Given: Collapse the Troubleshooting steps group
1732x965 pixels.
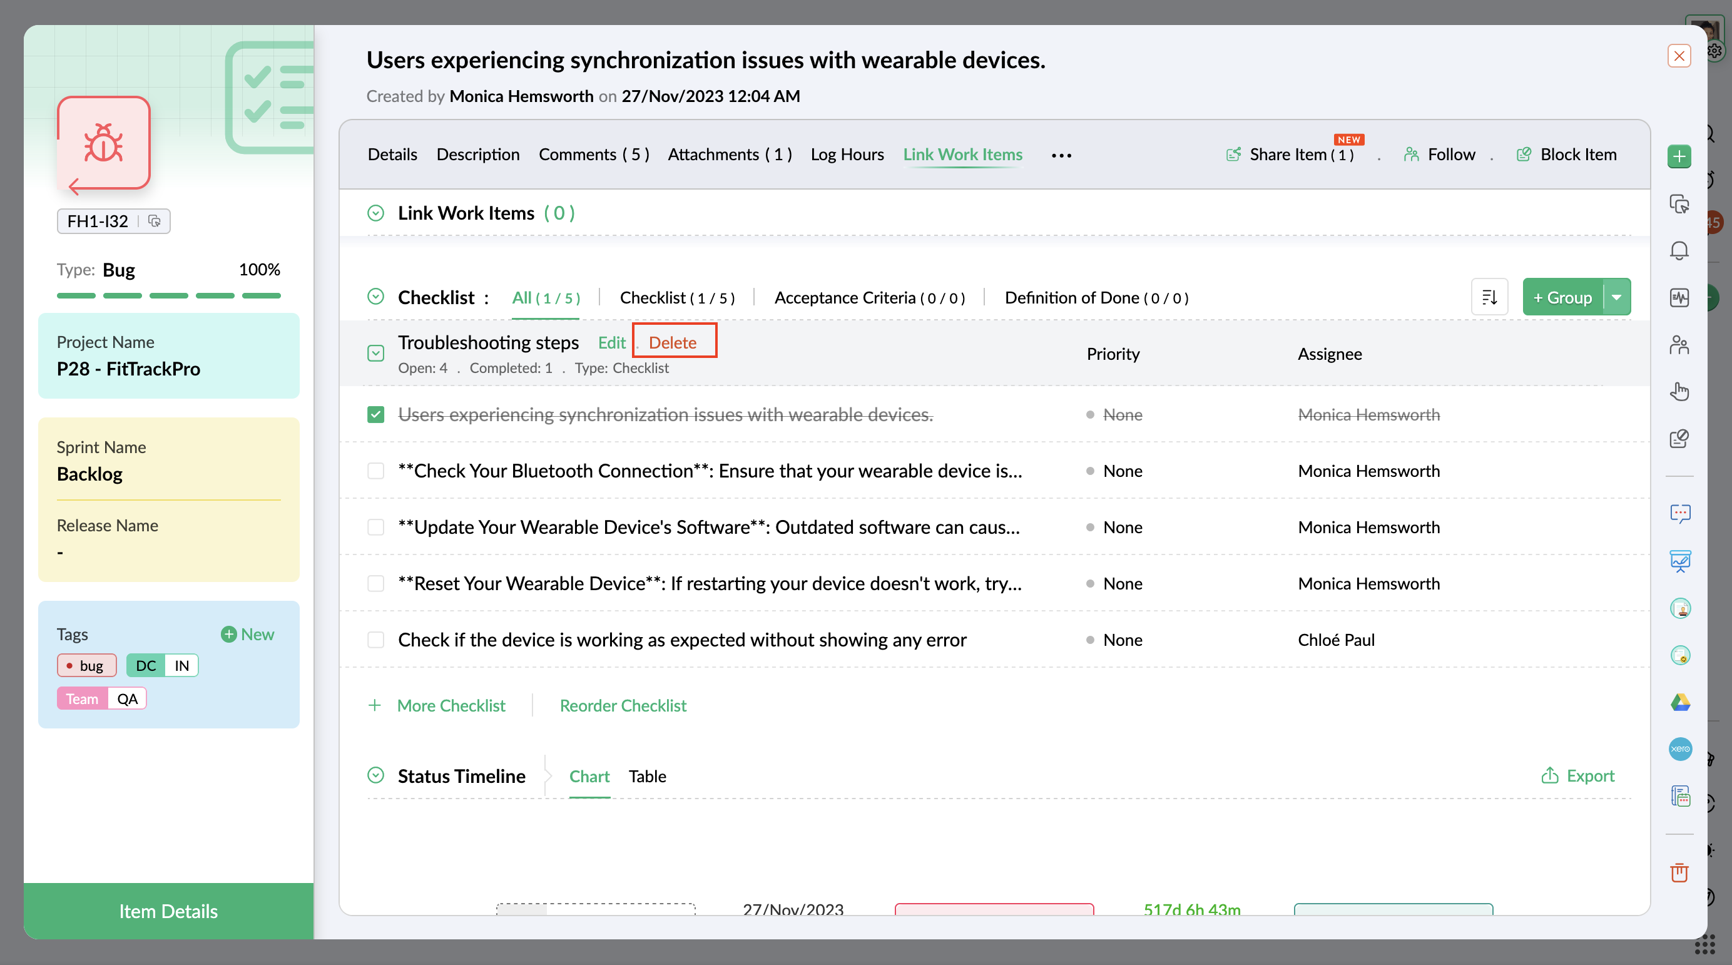Looking at the screenshot, I should 376,353.
